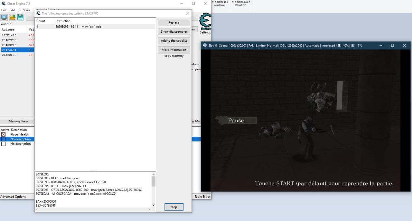Click the save floppy disk toolbar icon
Image resolution: width=412 pixels, height=221 pixels.
(x=20, y=18)
